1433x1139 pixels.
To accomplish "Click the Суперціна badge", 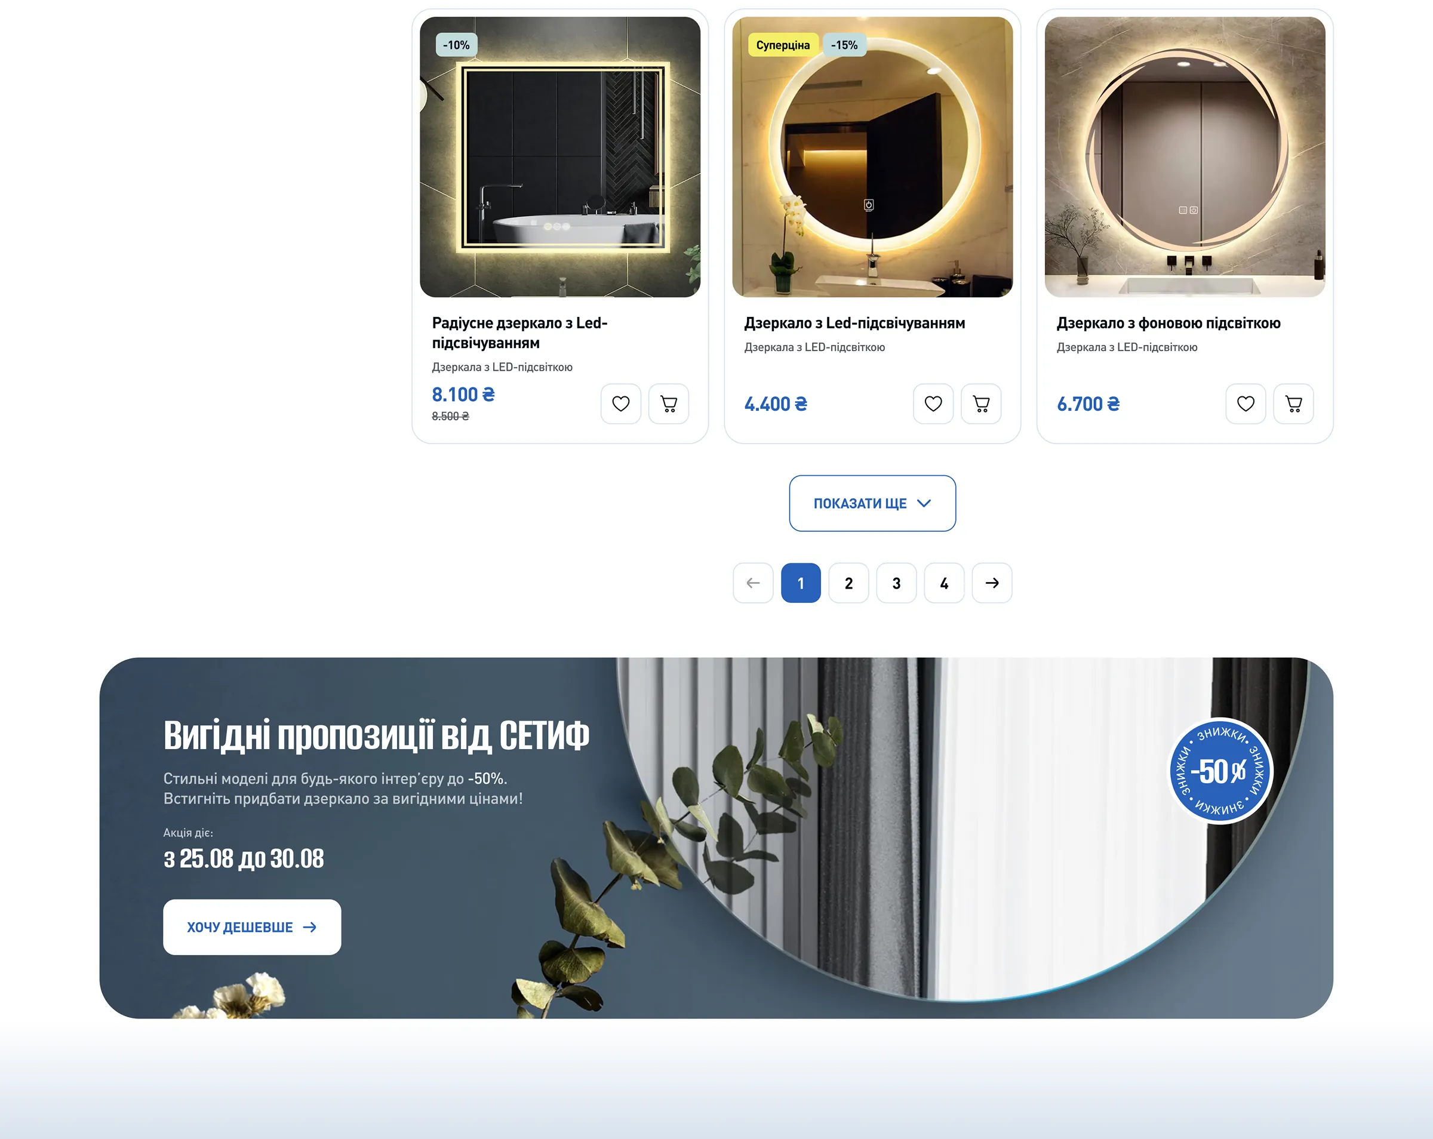I will 783,45.
